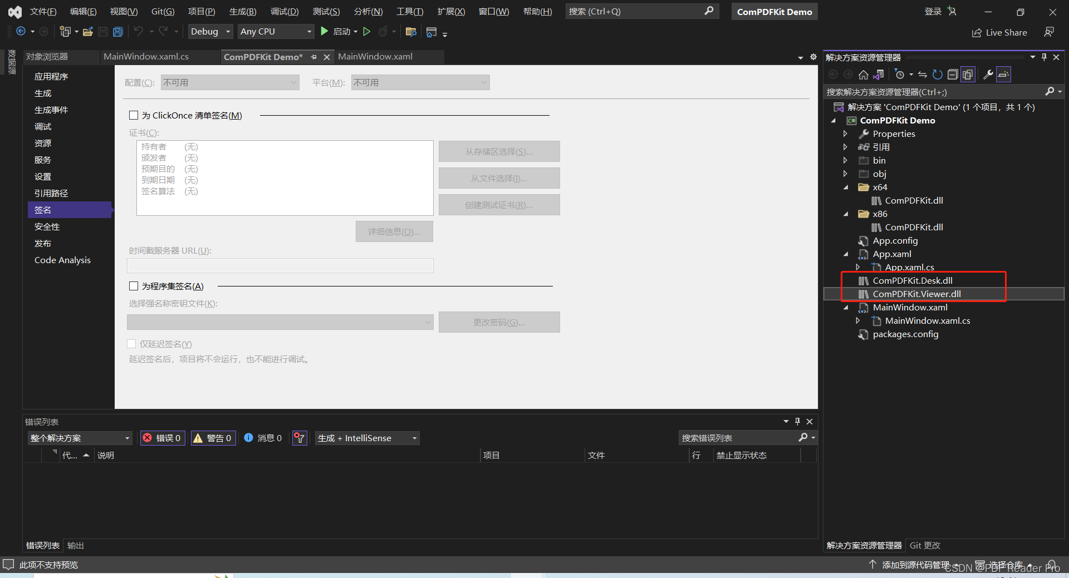Open the 文件(F) menu
1069x578 pixels.
coord(43,11)
